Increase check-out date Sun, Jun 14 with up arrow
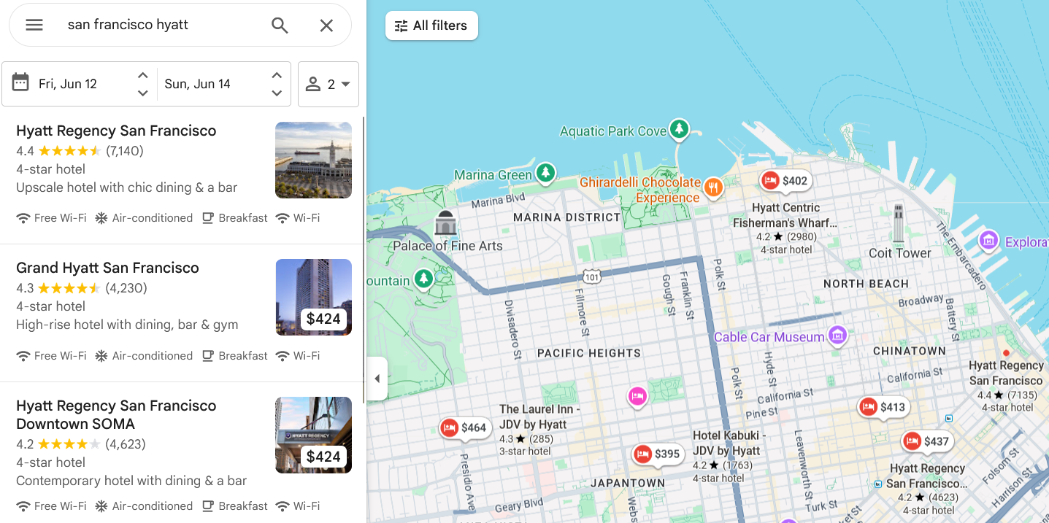The width and height of the screenshot is (1049, 523). 277,75
